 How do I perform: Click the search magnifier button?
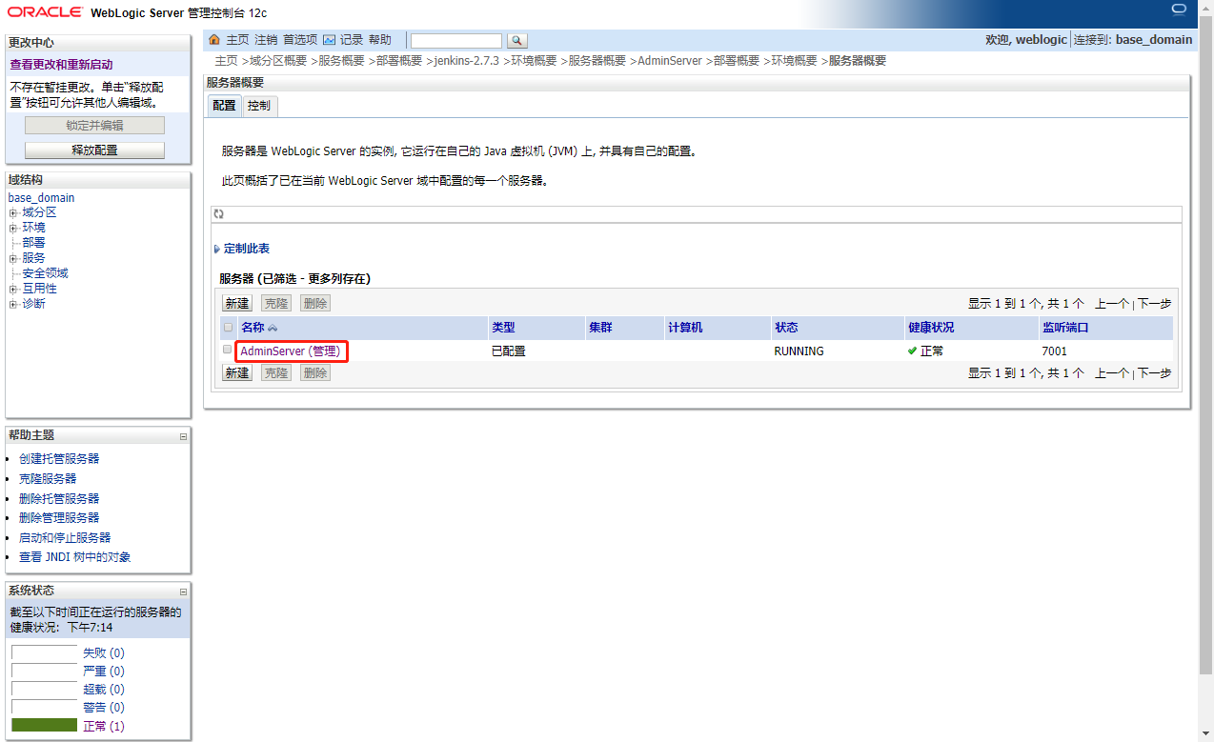pyautogui.click(x=516, y=40)
